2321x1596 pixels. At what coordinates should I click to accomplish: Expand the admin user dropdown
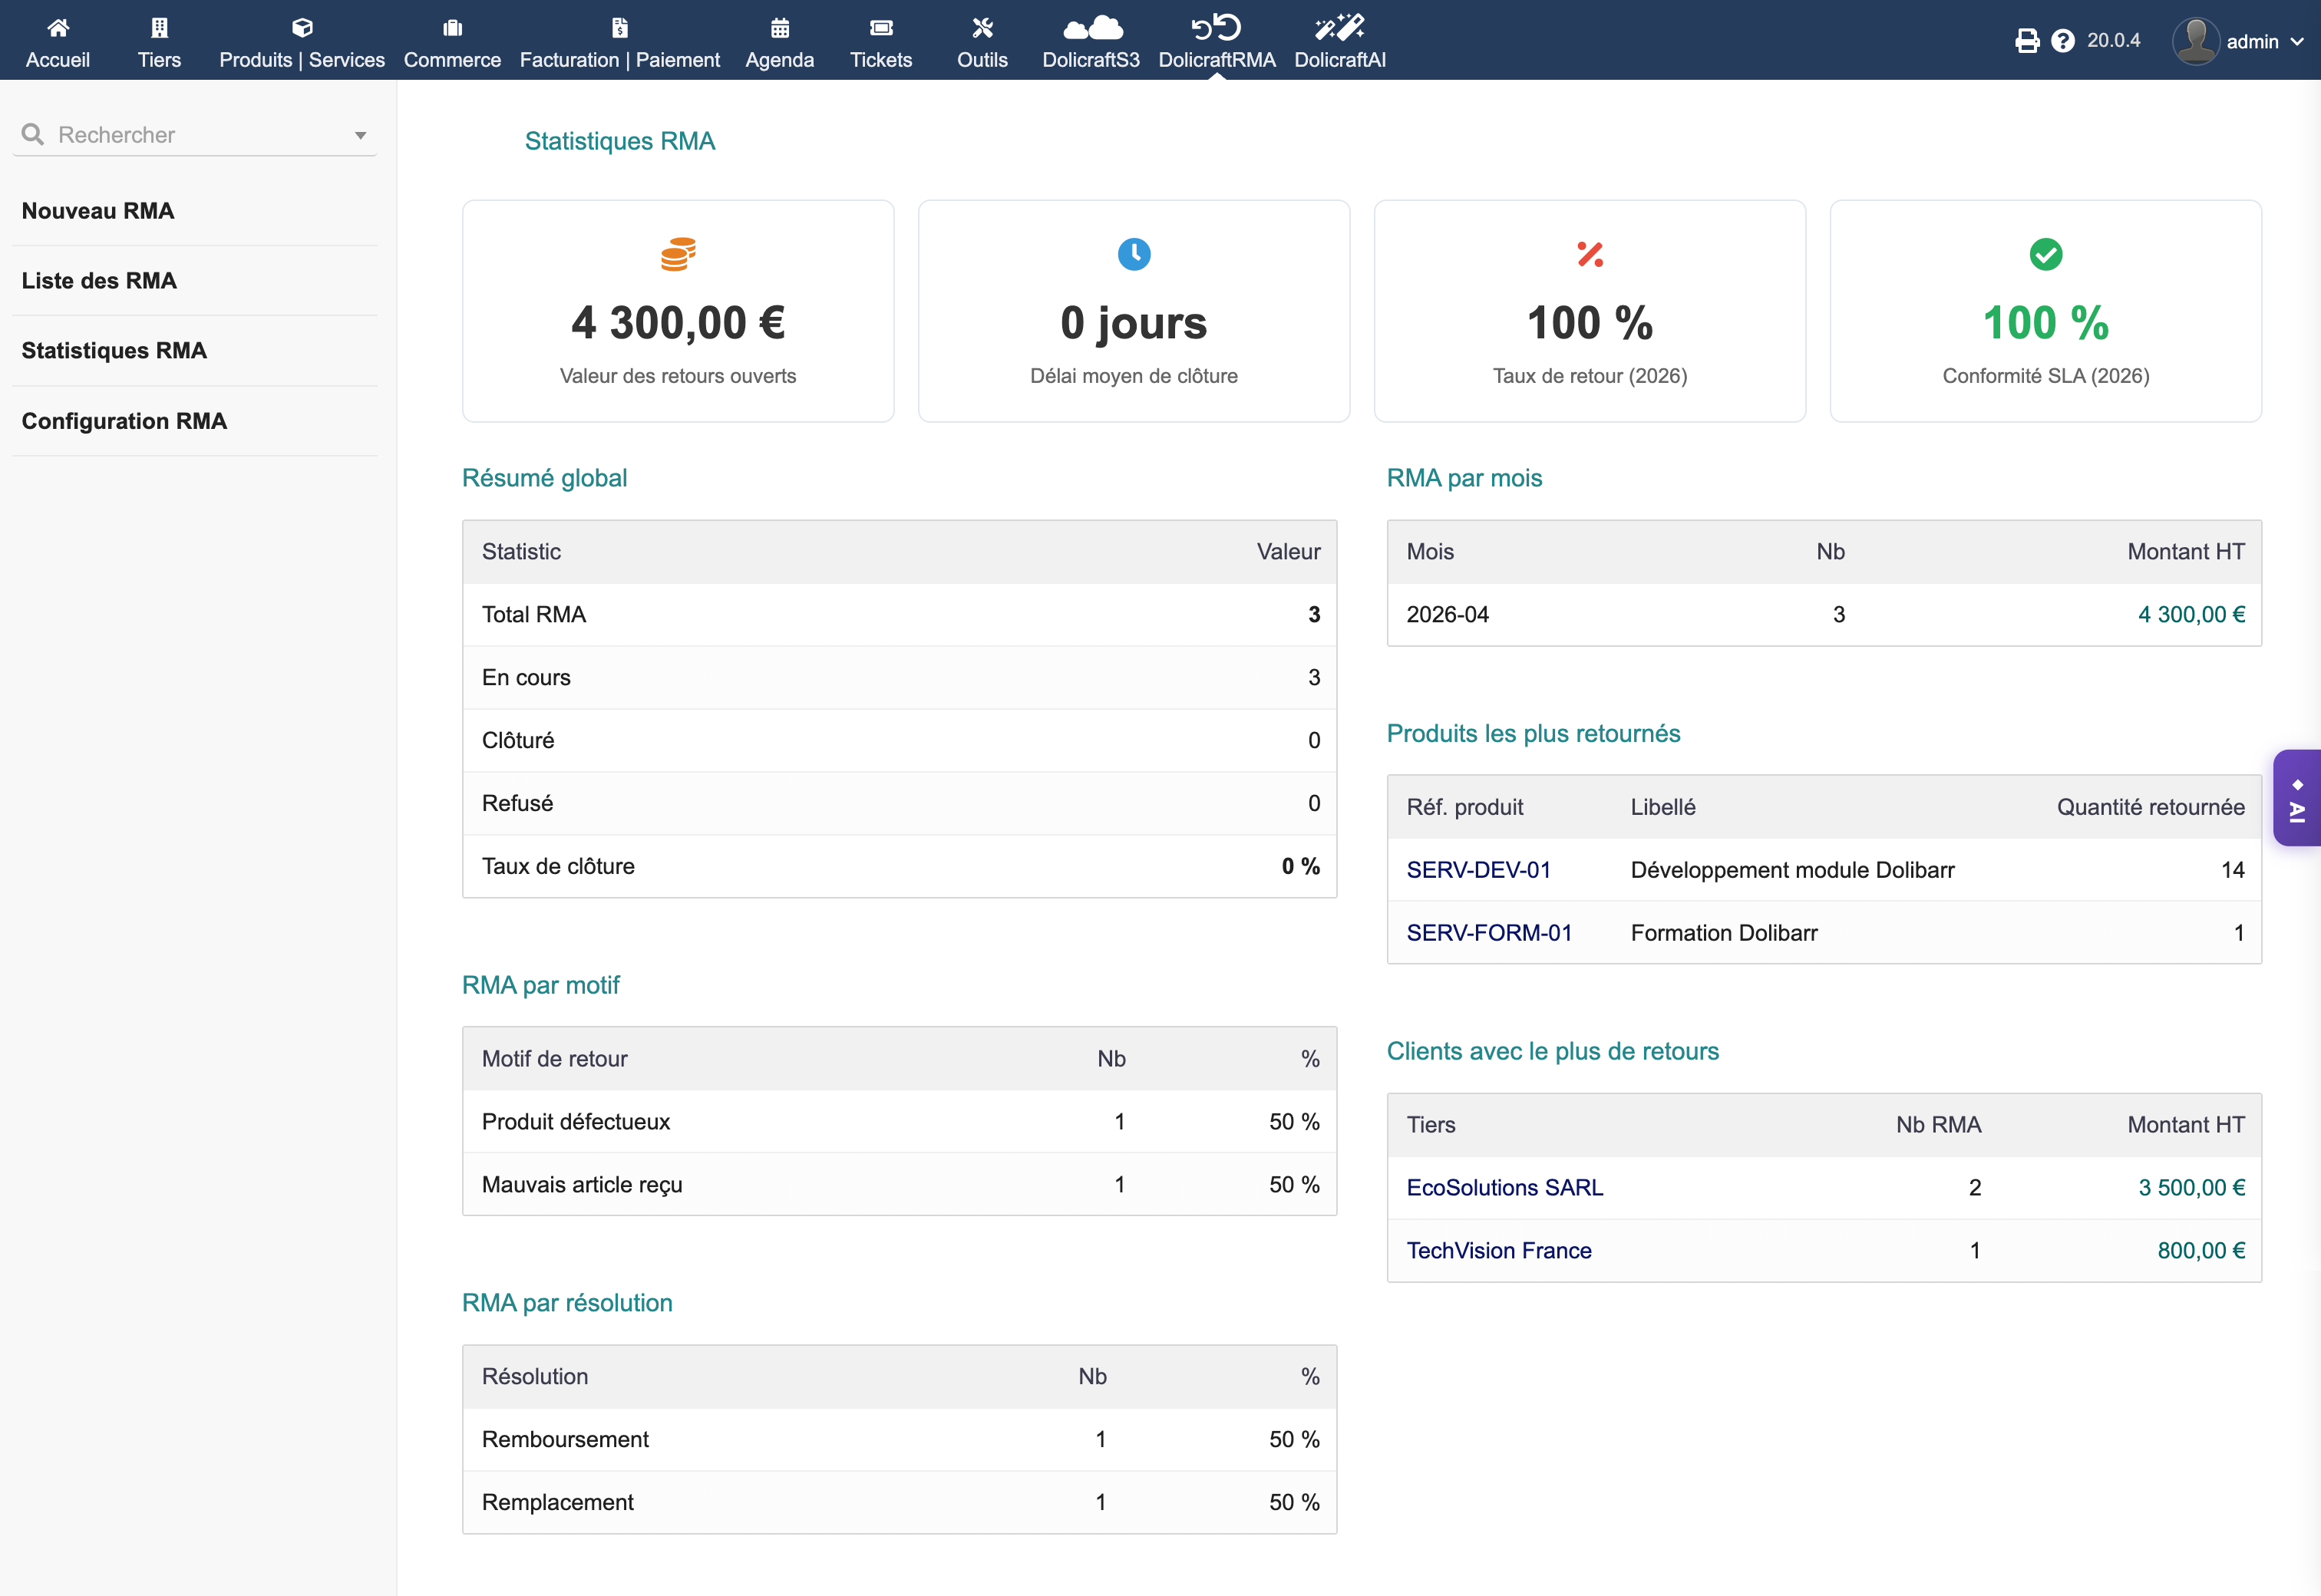2297,42
